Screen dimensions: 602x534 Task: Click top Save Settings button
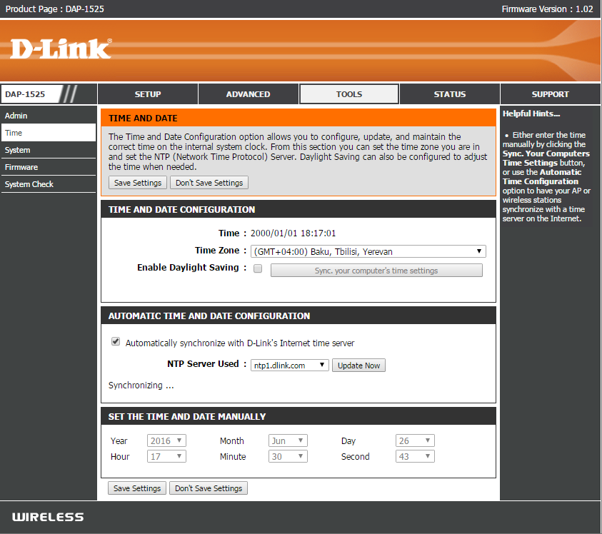point(138,183)
